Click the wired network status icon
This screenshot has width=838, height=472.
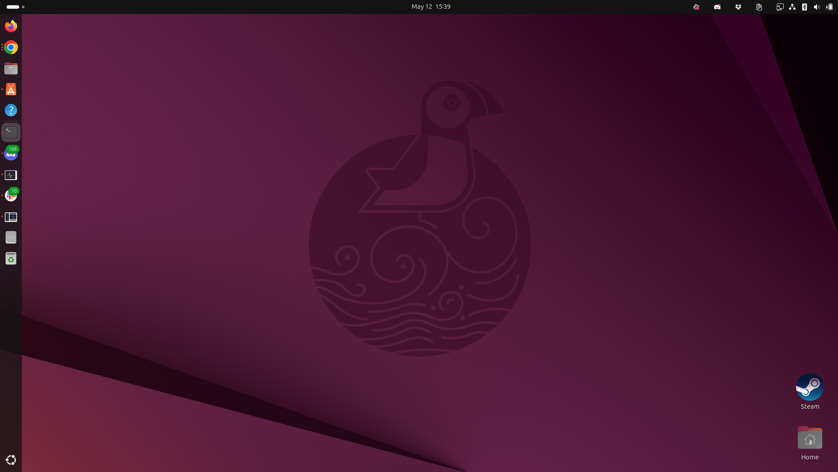tap(792, 7)
